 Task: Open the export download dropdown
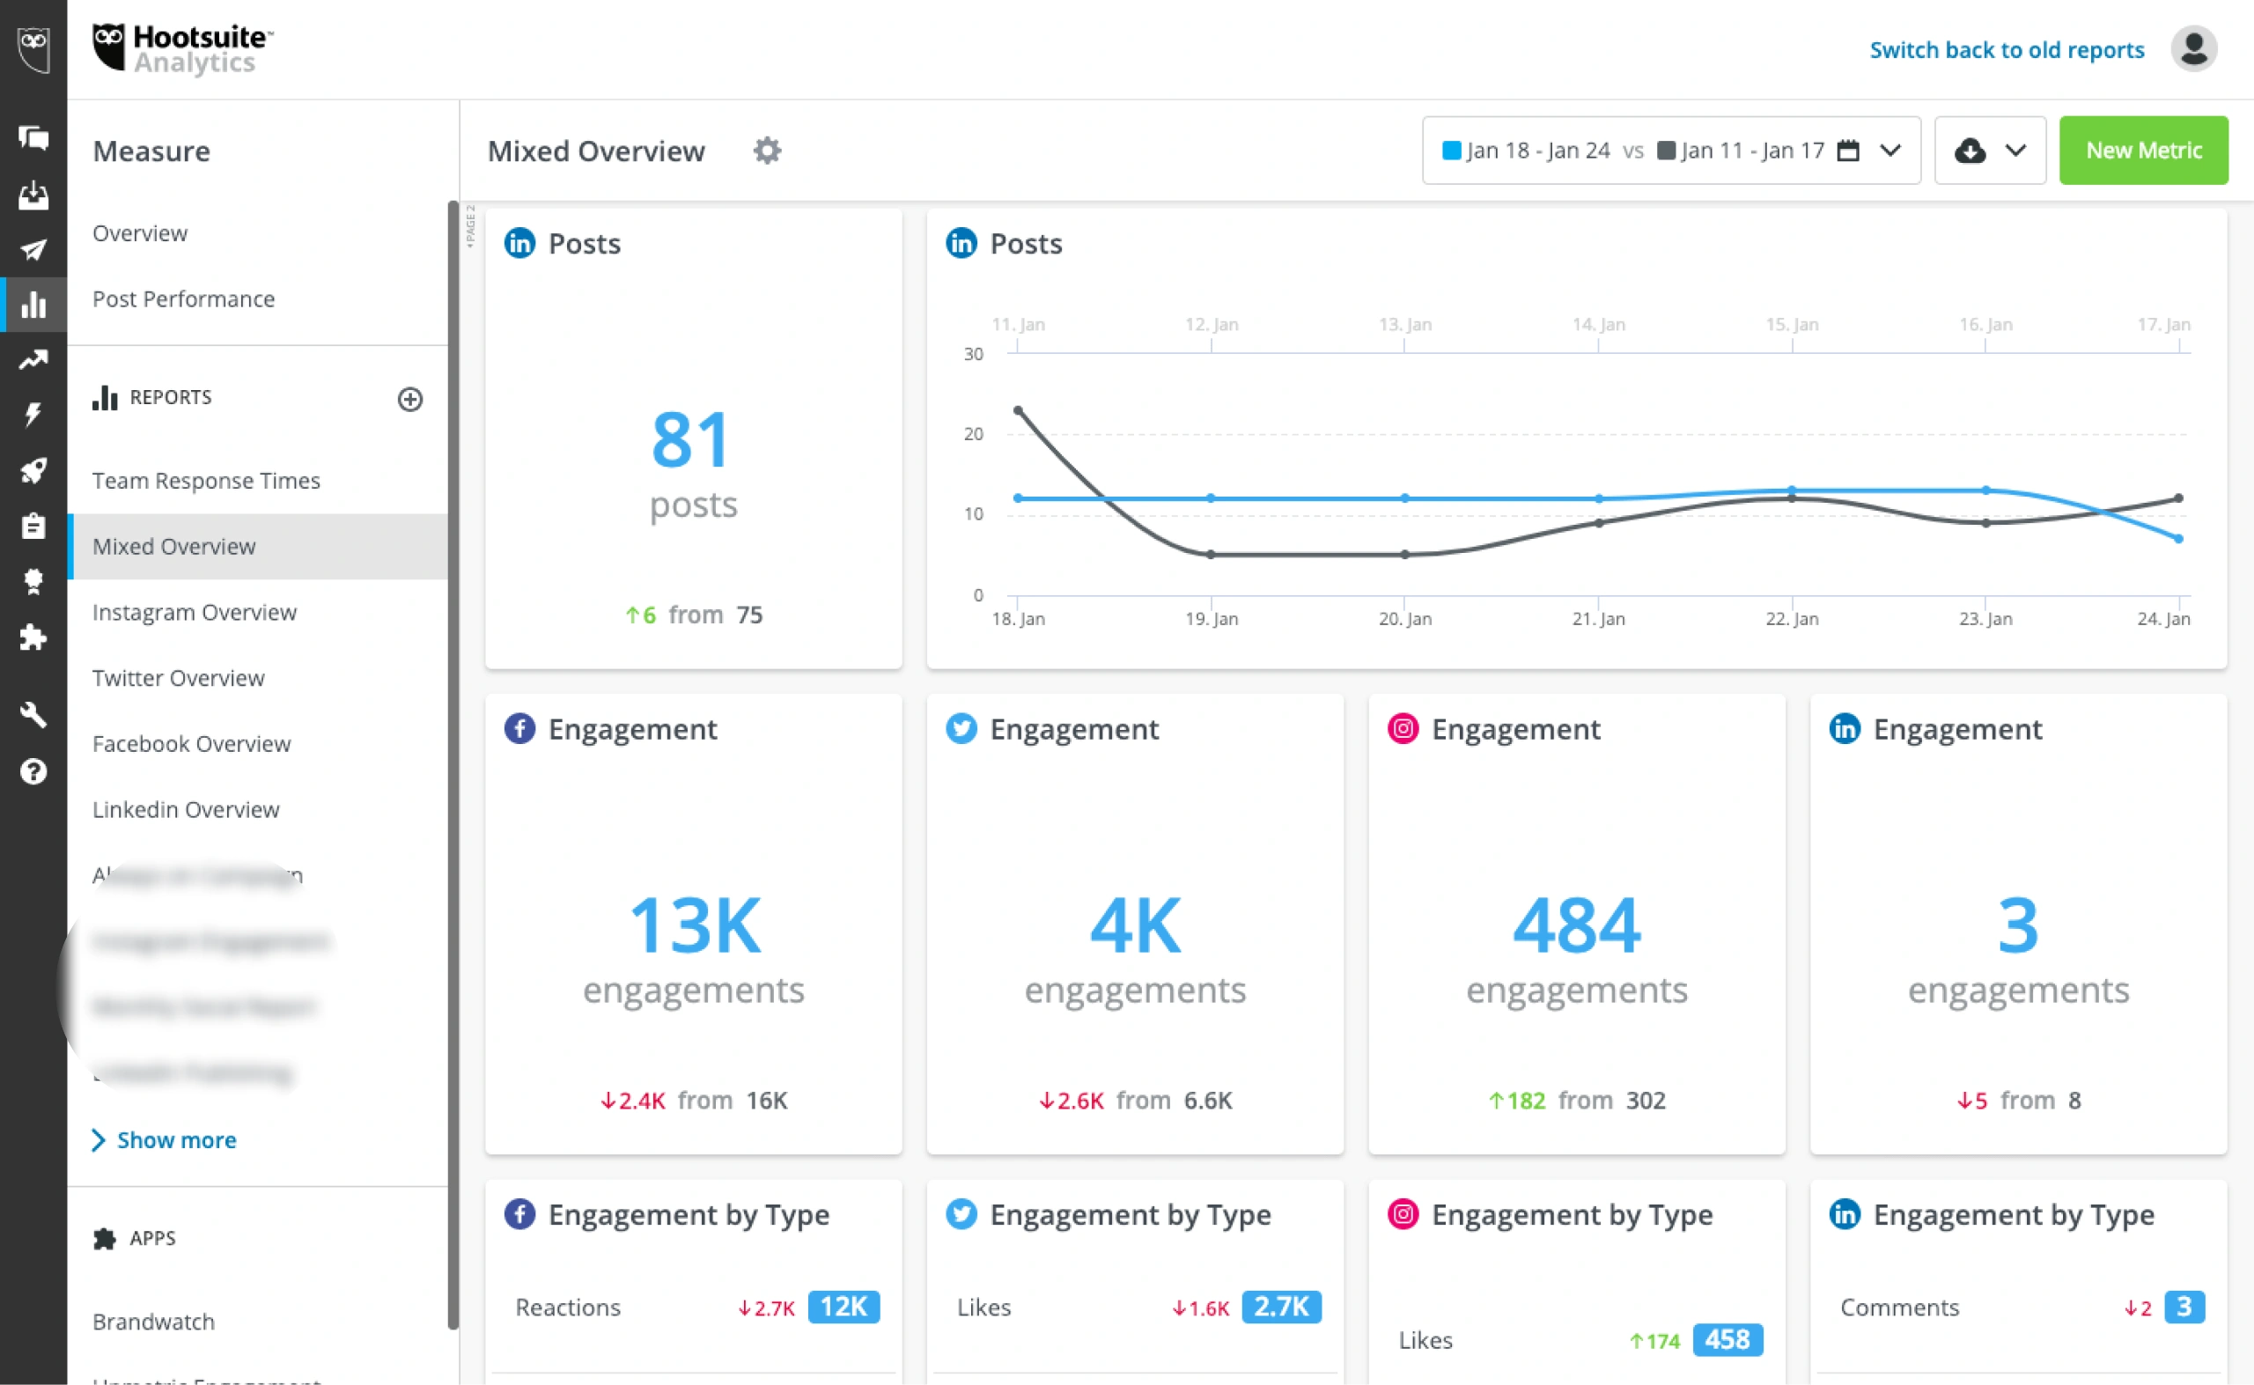point(1989,151)
